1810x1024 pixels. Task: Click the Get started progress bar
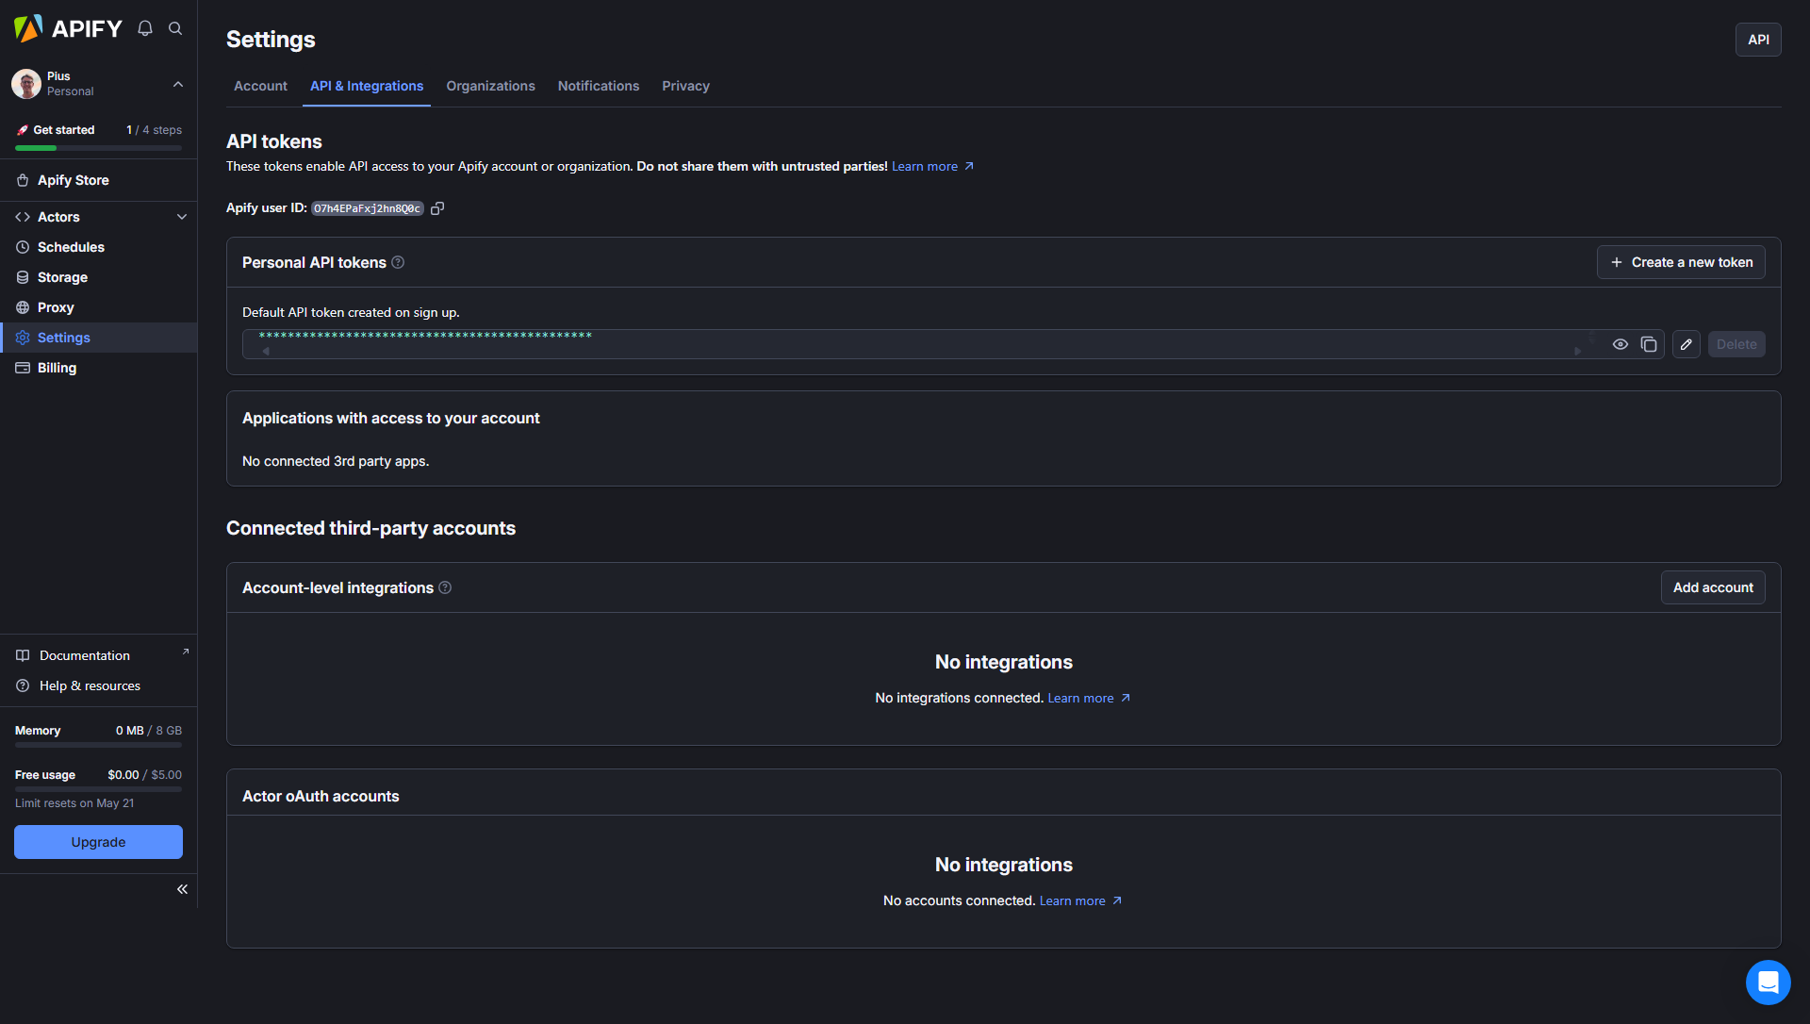coord(98,148)
